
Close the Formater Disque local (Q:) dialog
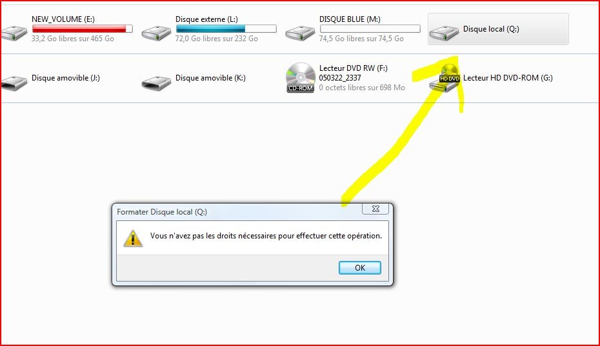pyautogui.click(x=375, y=209)
